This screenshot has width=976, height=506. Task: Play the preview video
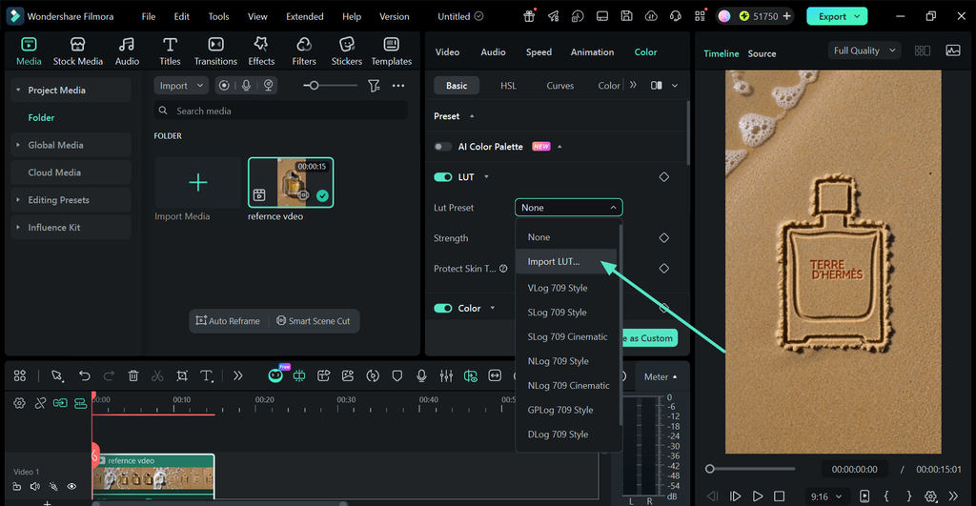(758, 496)
